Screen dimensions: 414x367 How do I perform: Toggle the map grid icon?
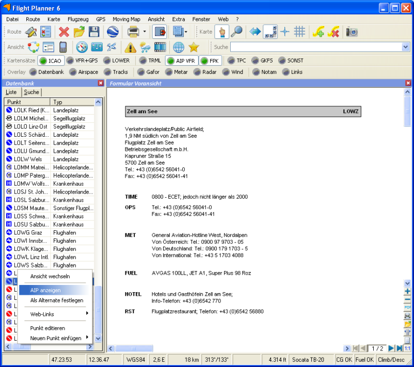coord(299,32)
